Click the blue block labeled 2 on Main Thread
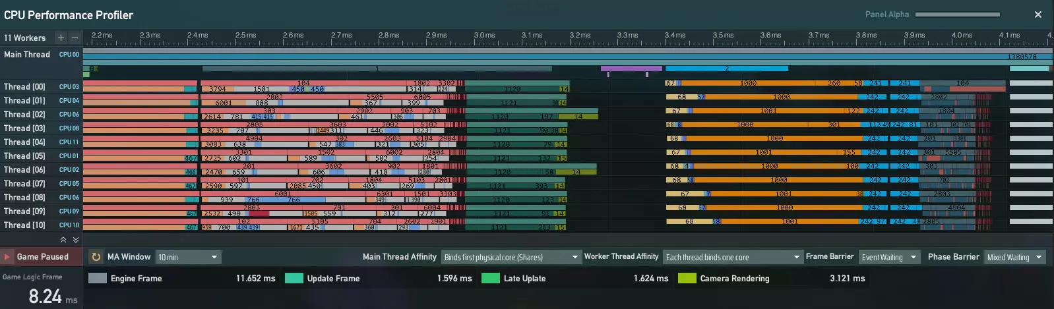 (x=726, y=69)
